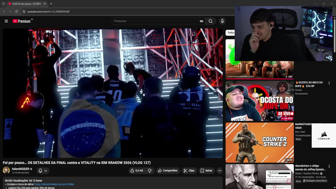Open skinsmonkey.com/pt/r/fallen link
The height and width of the screenshot is (189, 336).
(x=54, y=184)
